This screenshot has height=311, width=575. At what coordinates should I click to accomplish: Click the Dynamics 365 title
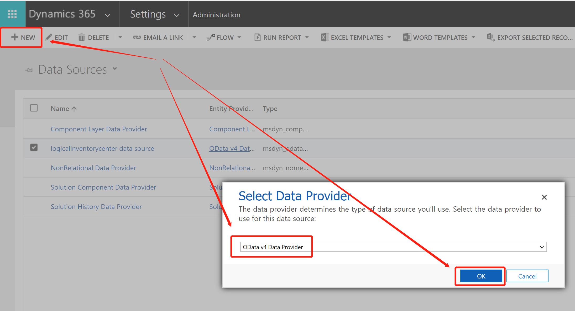click(62, 14)
